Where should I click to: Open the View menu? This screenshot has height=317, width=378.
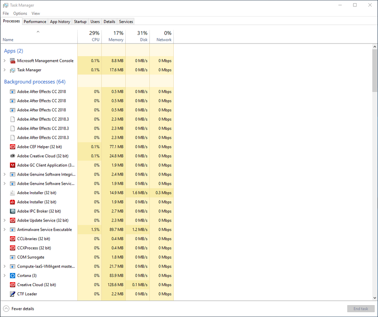(x=36, y=13)
